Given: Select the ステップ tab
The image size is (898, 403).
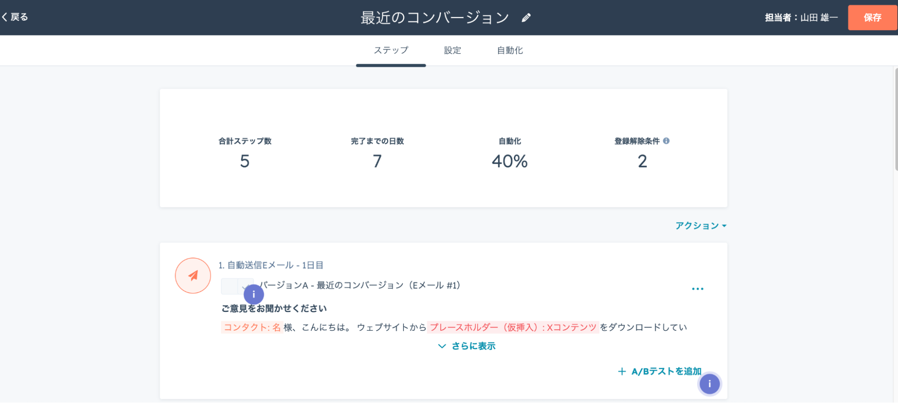Looking at the screenshot, I should (391, 50).
